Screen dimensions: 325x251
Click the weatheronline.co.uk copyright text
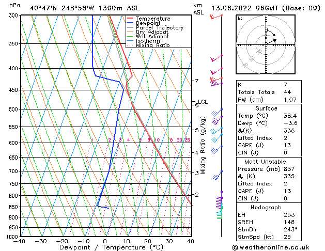point(271,247)
